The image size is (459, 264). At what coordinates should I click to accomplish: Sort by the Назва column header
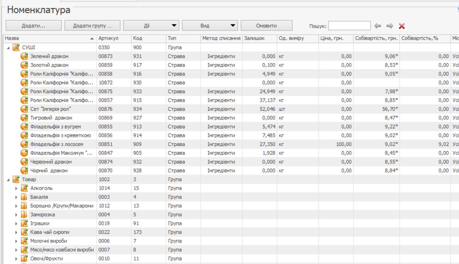(50, 39)
